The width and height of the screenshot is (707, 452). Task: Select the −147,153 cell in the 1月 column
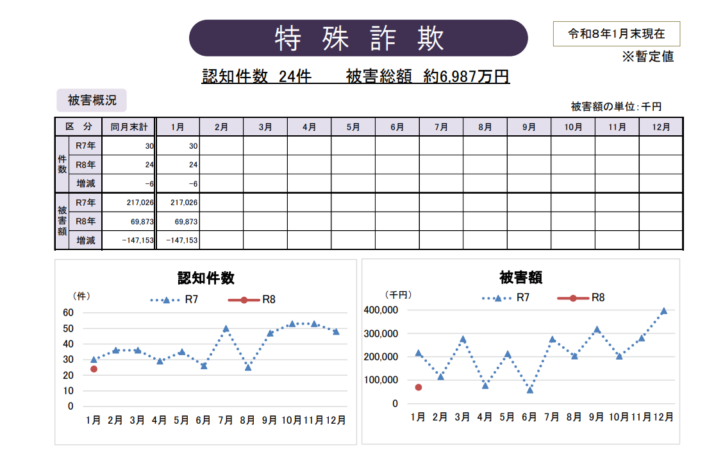point(178,240)
